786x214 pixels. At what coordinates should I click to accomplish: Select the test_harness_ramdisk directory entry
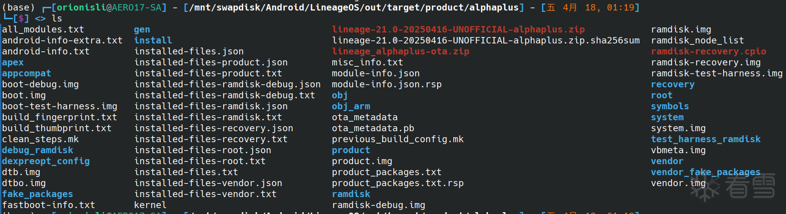click(x=705, y=139)
